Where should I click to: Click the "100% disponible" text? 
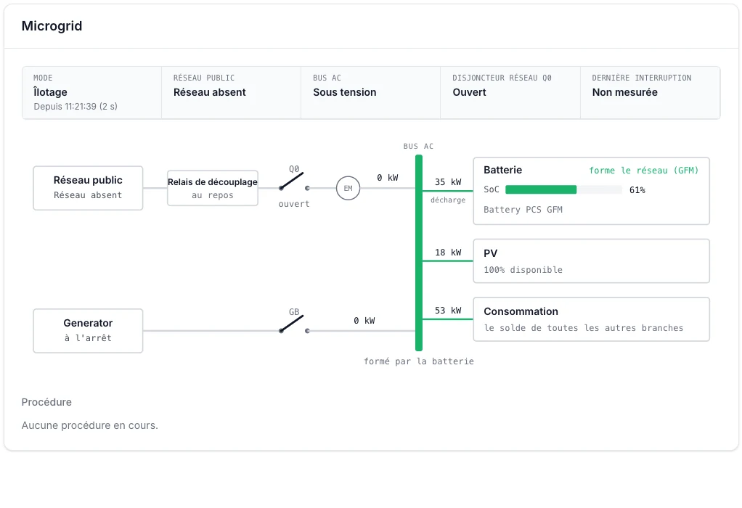tap(523, 270)
